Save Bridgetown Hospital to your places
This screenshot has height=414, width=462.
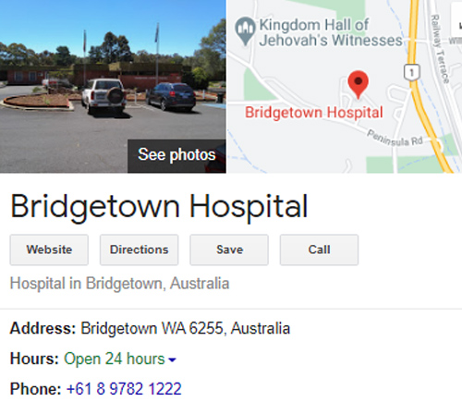tap(229, 250)
